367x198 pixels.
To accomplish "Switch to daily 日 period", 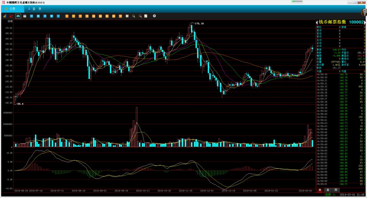I will click(31, 16).
